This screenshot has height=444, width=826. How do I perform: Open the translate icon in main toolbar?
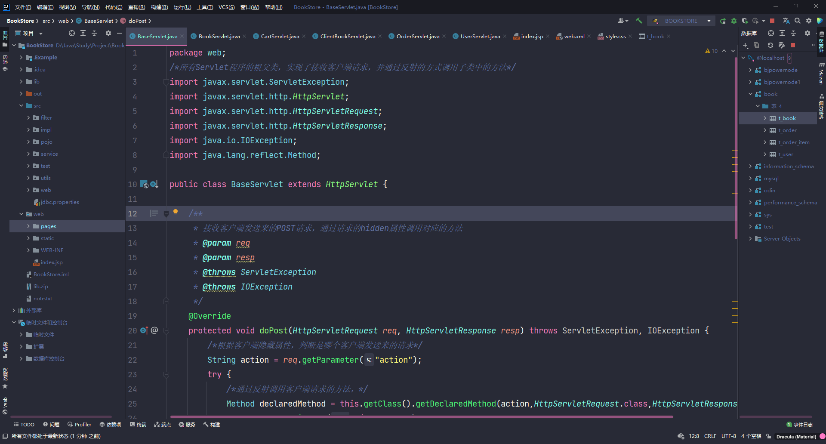[786, 21]
